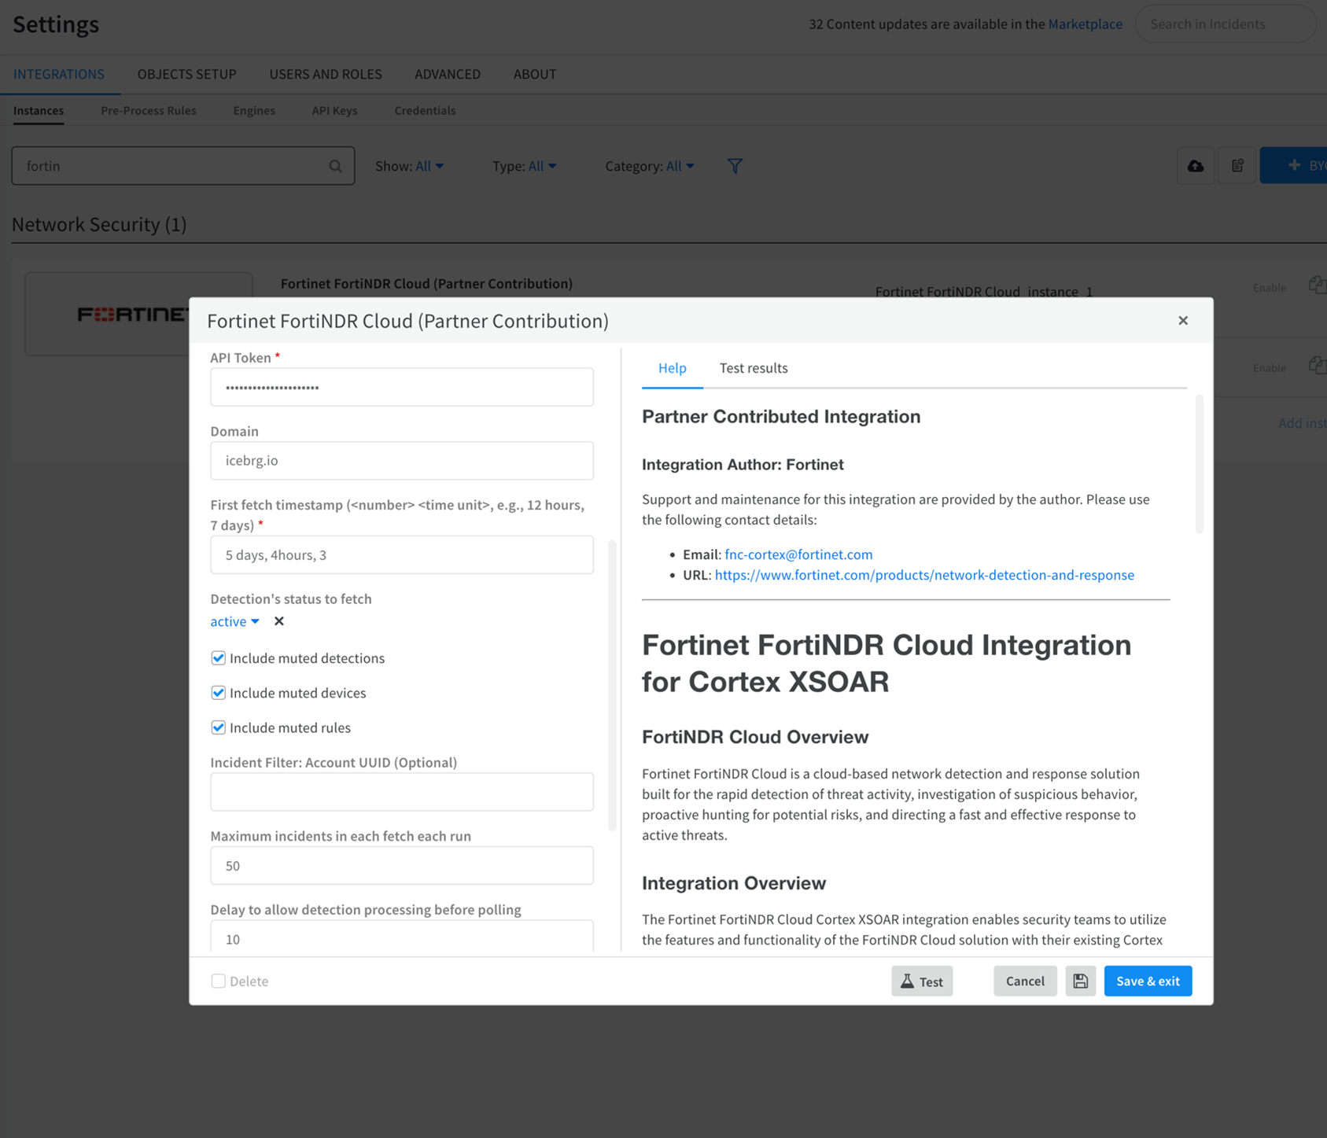Click the Incident Filter Account UUID field
The height and width of the screenshot is (1138, 1327).
click(x=401, y=791)
